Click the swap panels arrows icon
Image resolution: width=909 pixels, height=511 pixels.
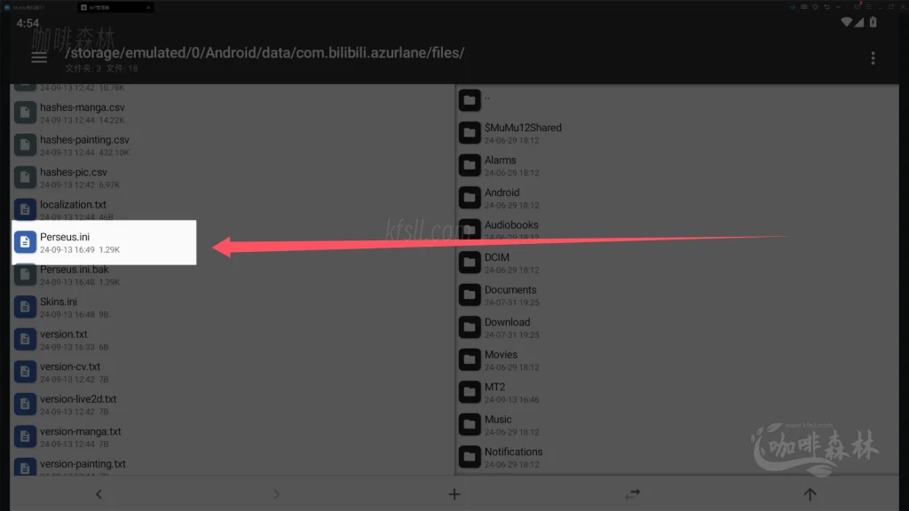632,494
